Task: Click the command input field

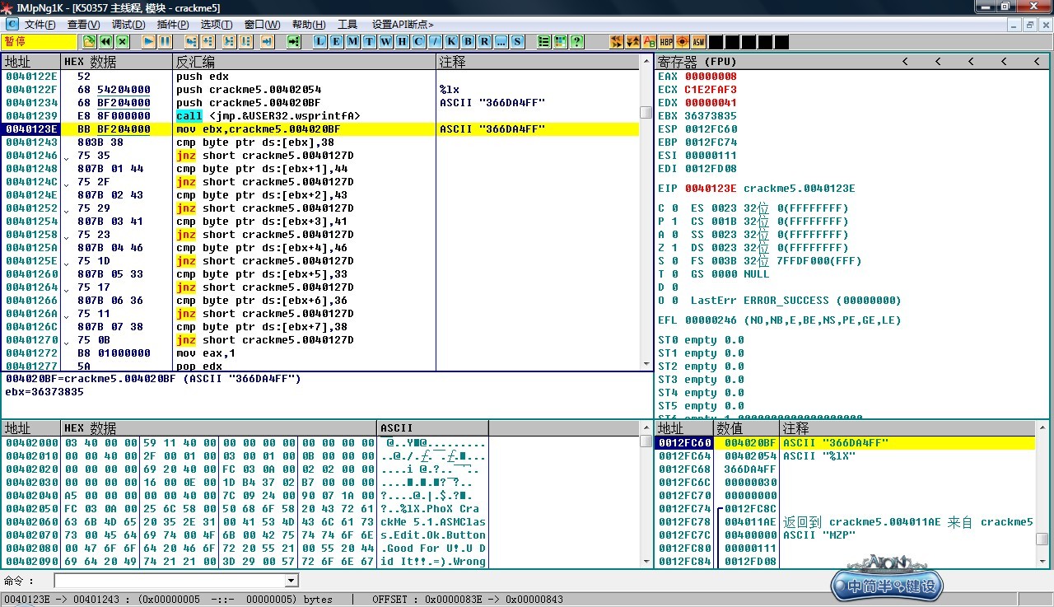Action: click(170, 581)
